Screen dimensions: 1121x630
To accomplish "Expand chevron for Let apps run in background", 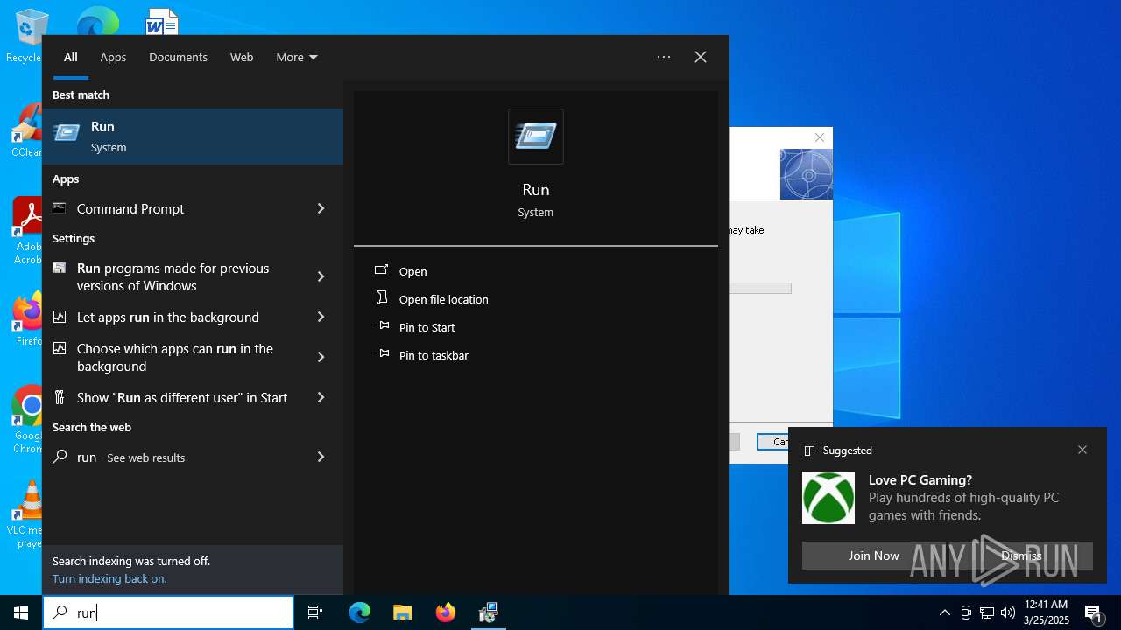I will click(321, 317).
